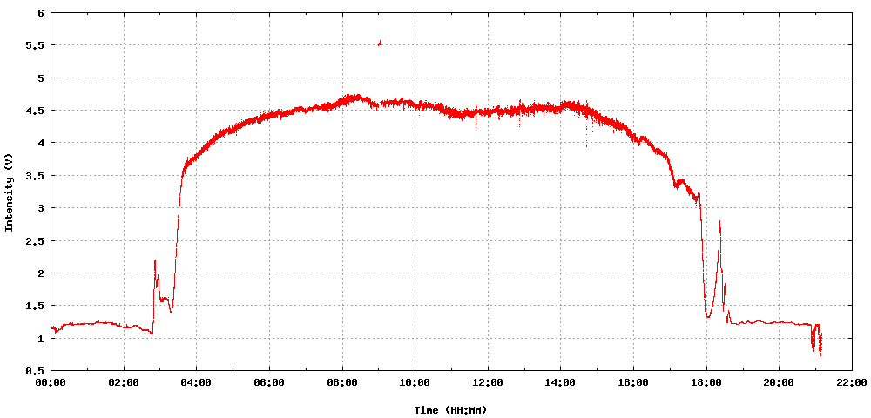Click the y-axis title "Intensity (V)"
This screenshot has height=418, width=871.
tap(9, 192)
